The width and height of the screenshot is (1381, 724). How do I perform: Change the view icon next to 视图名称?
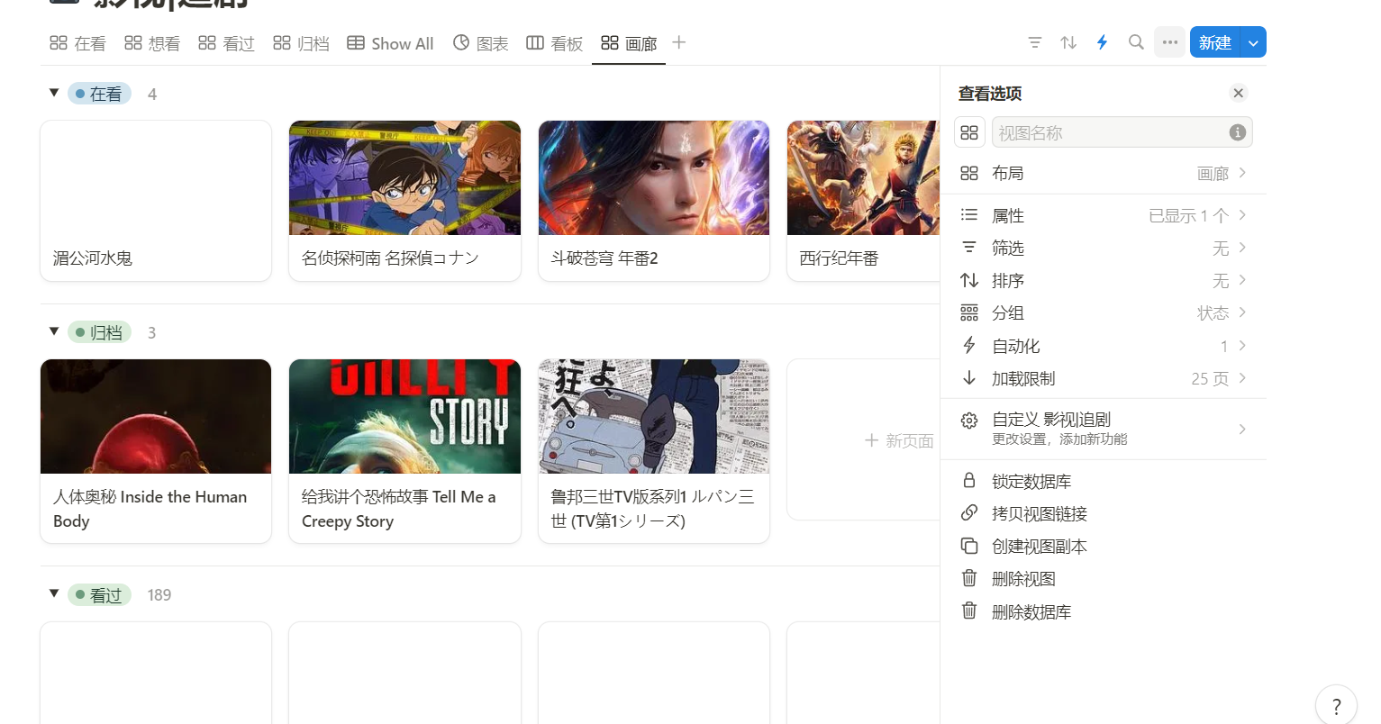click(x=969, y=132)
